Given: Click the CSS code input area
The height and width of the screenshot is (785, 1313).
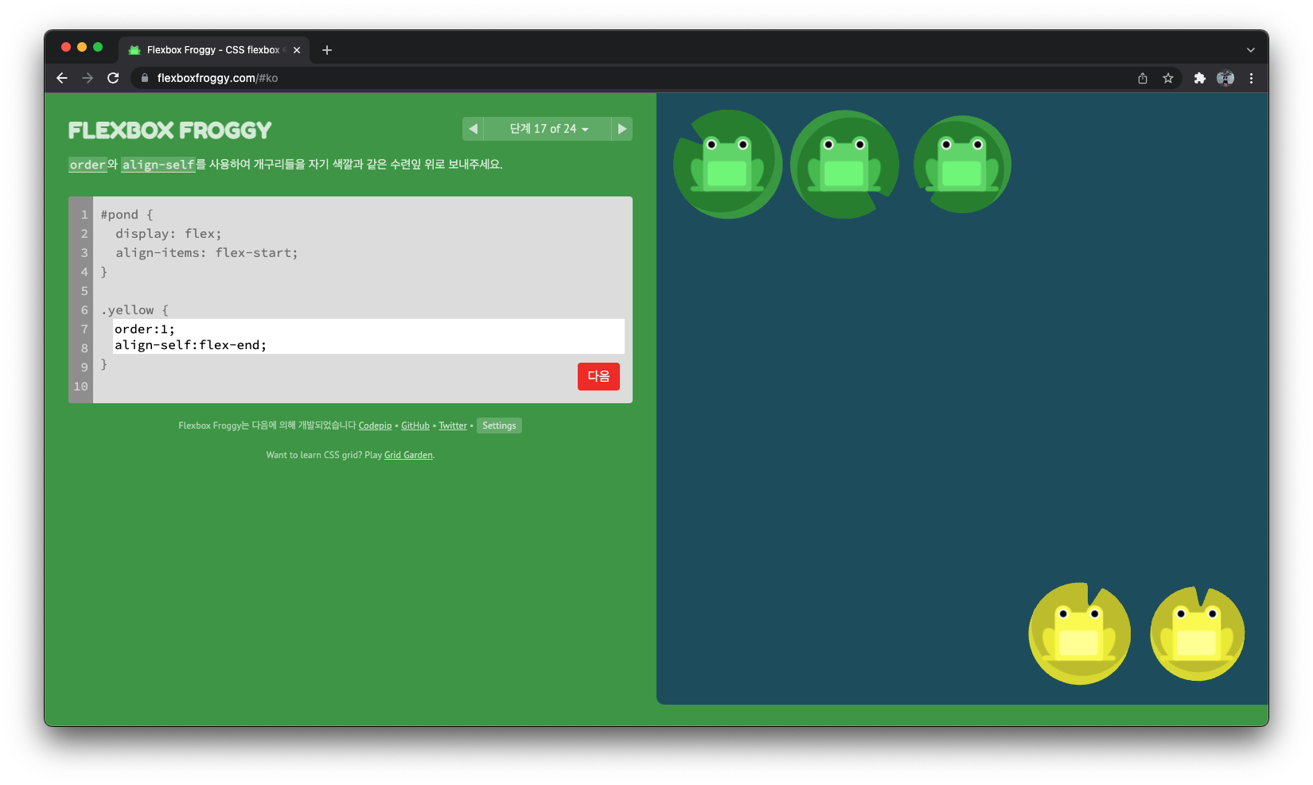Looking at the screenshot, I should 368,336.
